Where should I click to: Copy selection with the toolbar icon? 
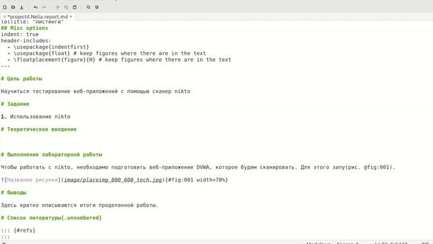(x=66, y=7)
